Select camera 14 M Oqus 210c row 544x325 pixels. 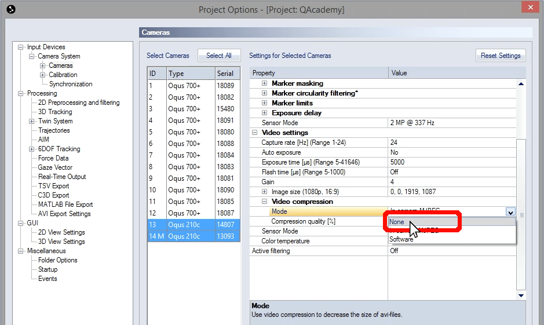coord(193,236)
